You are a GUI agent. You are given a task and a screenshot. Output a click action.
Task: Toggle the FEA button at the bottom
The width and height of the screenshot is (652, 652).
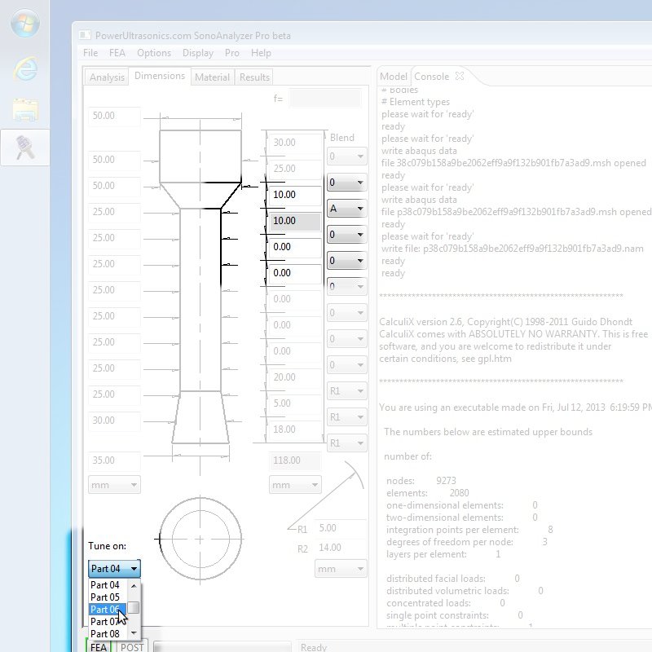click(99, 646)
